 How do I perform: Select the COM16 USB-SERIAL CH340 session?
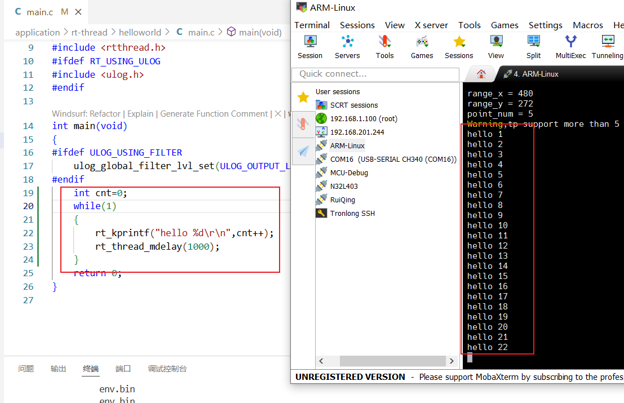tap(386, 159)
